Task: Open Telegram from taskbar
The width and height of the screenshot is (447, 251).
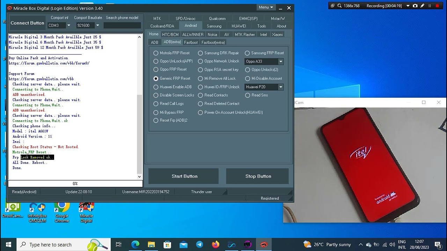Action: [199, 244]
